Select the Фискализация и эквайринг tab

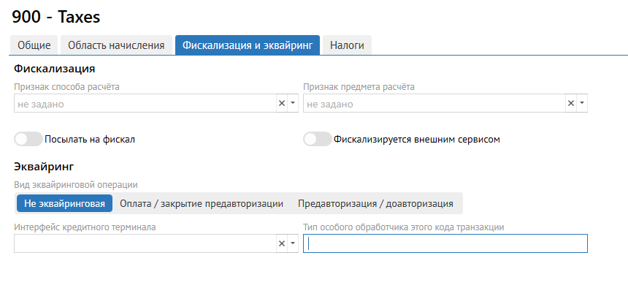pos(248,45)
